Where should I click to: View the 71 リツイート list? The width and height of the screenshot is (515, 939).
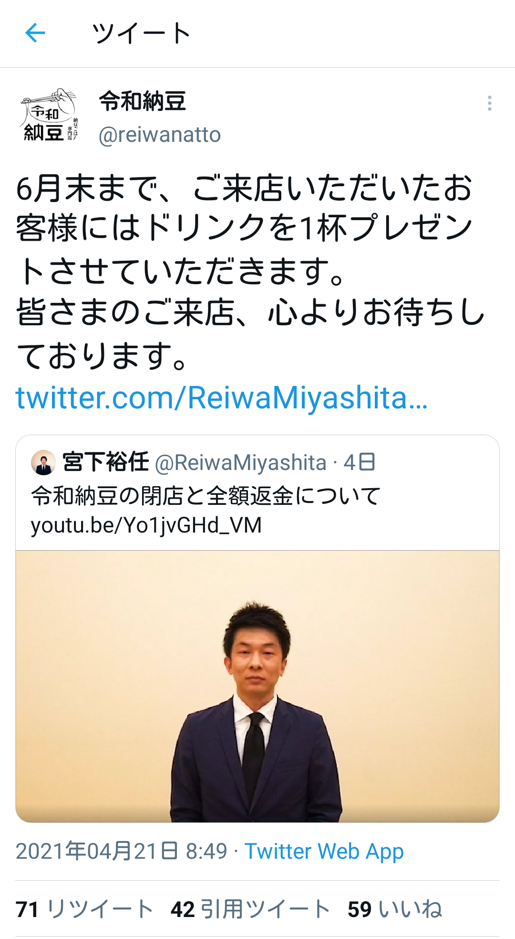pyautogui.click(x=84, y=909)
